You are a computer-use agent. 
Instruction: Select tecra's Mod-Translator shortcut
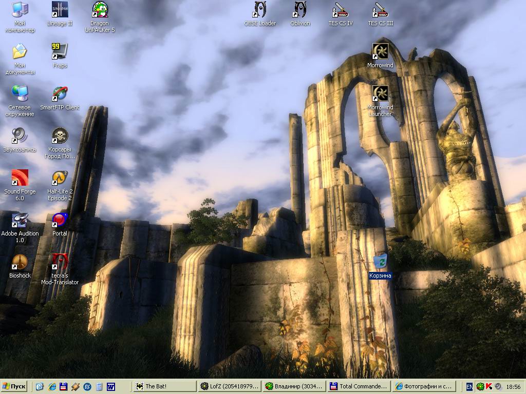(x=60, y=269)
